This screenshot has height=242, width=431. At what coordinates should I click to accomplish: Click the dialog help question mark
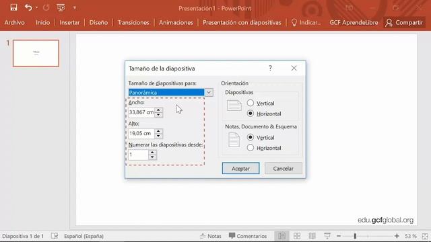click(271, 68)
